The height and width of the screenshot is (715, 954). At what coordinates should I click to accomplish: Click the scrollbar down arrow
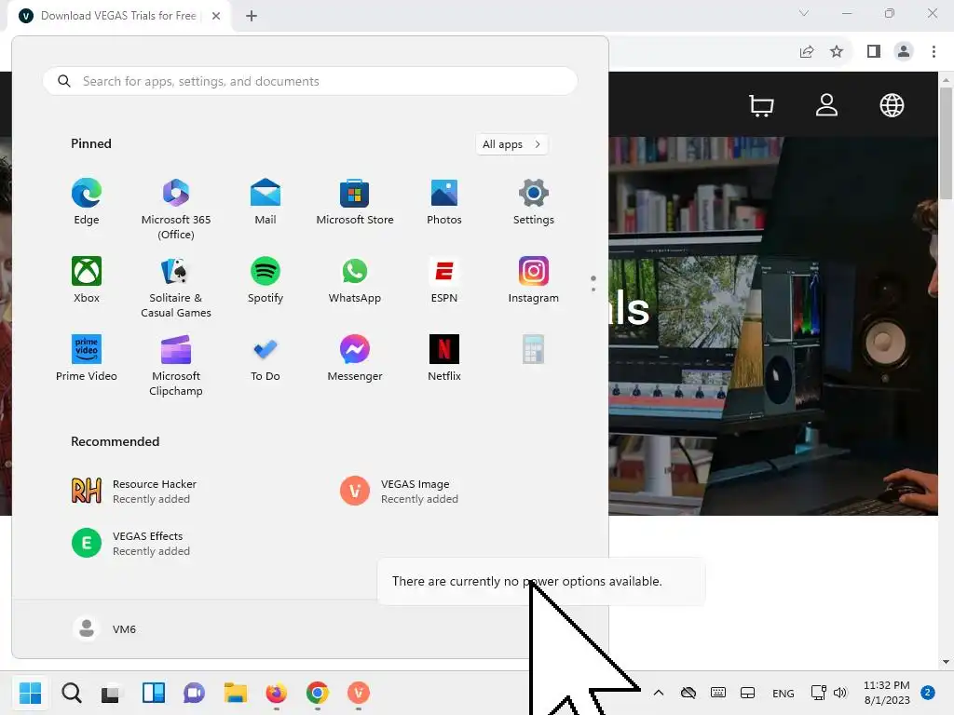(946, 662)
